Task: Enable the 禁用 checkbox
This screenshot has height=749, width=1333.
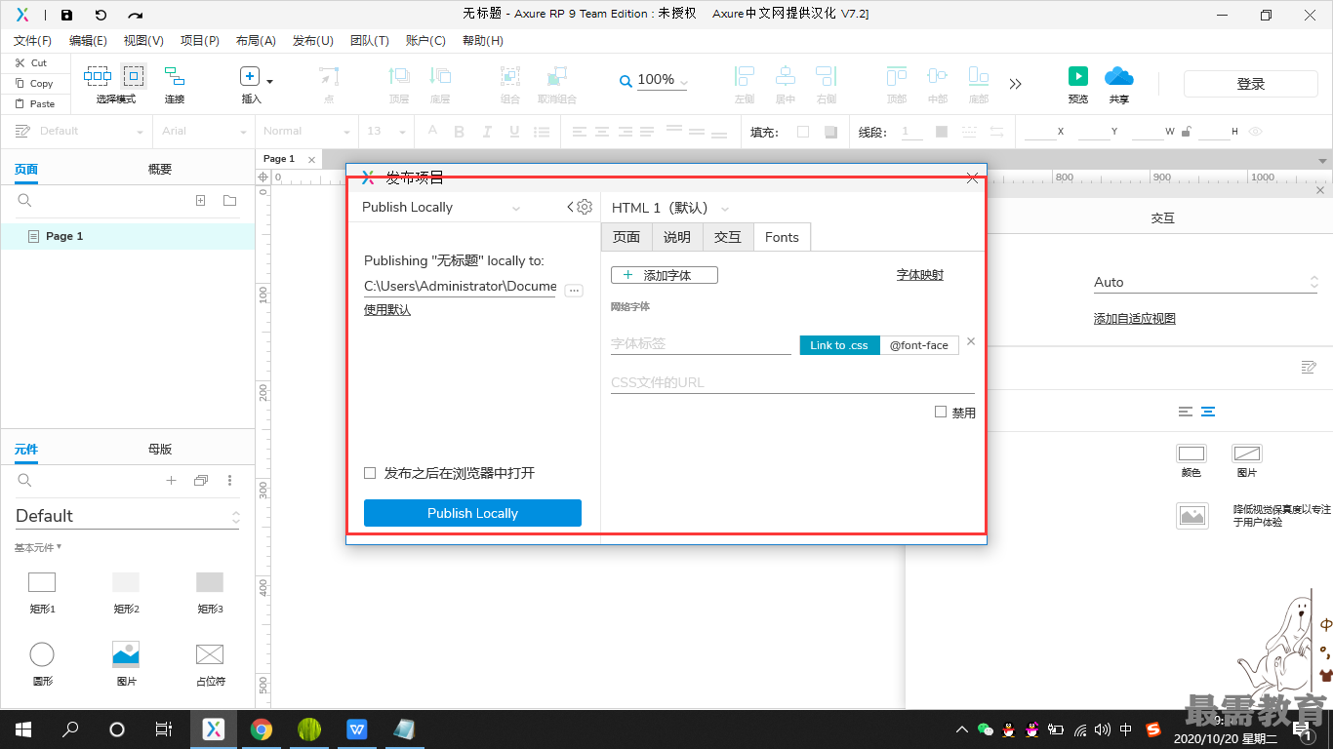Action: 941,413
